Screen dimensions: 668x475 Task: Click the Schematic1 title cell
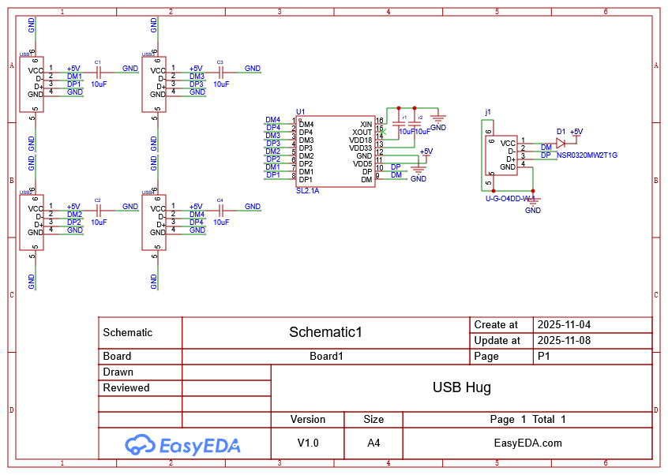pos(325,332)
